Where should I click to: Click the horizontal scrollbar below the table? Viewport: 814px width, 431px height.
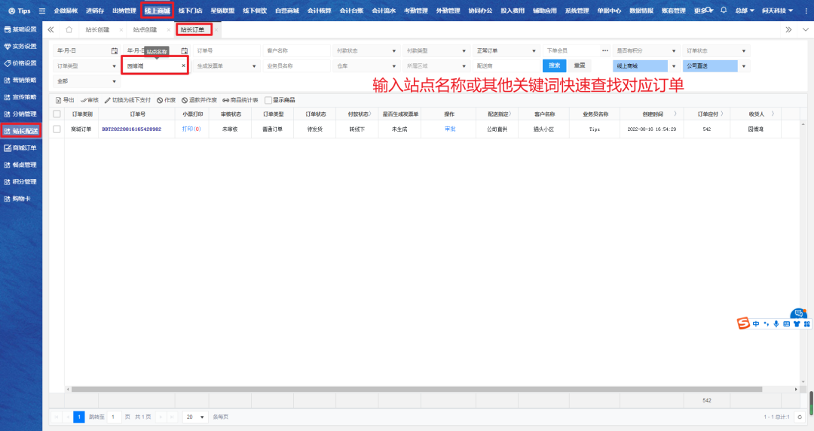pyautogui.click(x=377, y=389)
